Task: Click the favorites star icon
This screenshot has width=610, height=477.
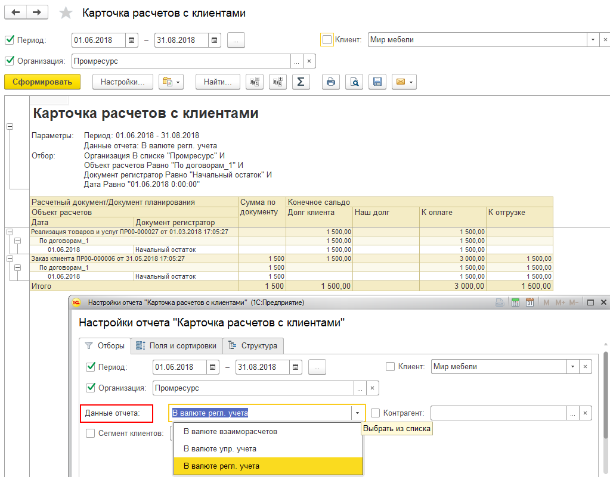Action: pos(66,13)
